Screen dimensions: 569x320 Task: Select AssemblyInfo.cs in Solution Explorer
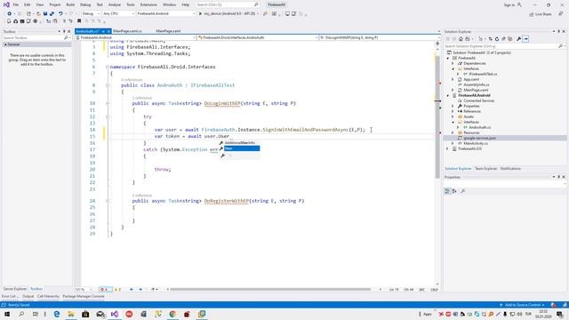pos(477,84)
